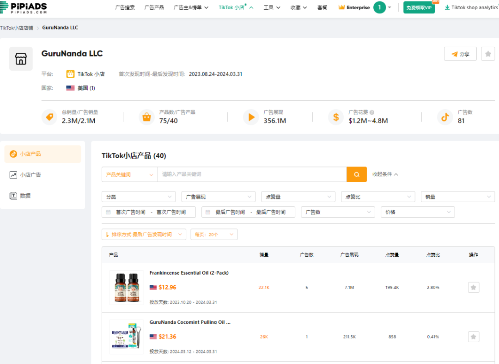Click the US flag next to 美国 (1)

tap(70, 88)
